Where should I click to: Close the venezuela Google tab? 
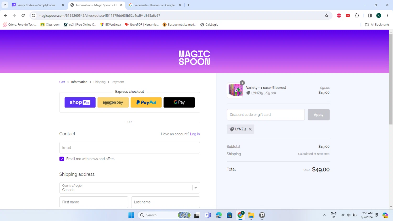(180, 5)
